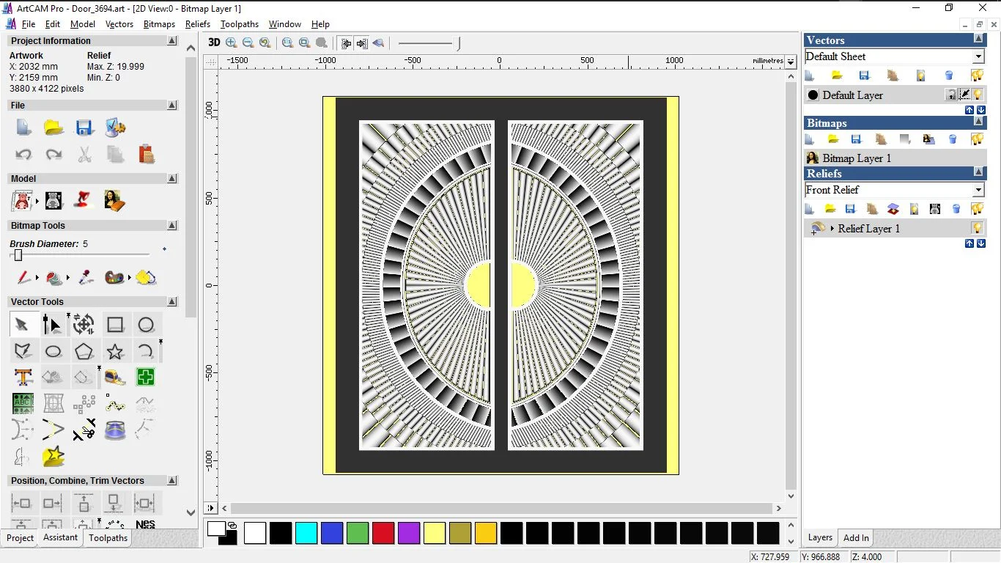Select the Paint bitmap brush tool
The height and width of the screenshot is (563, 1001).
[x=23, y=278]
